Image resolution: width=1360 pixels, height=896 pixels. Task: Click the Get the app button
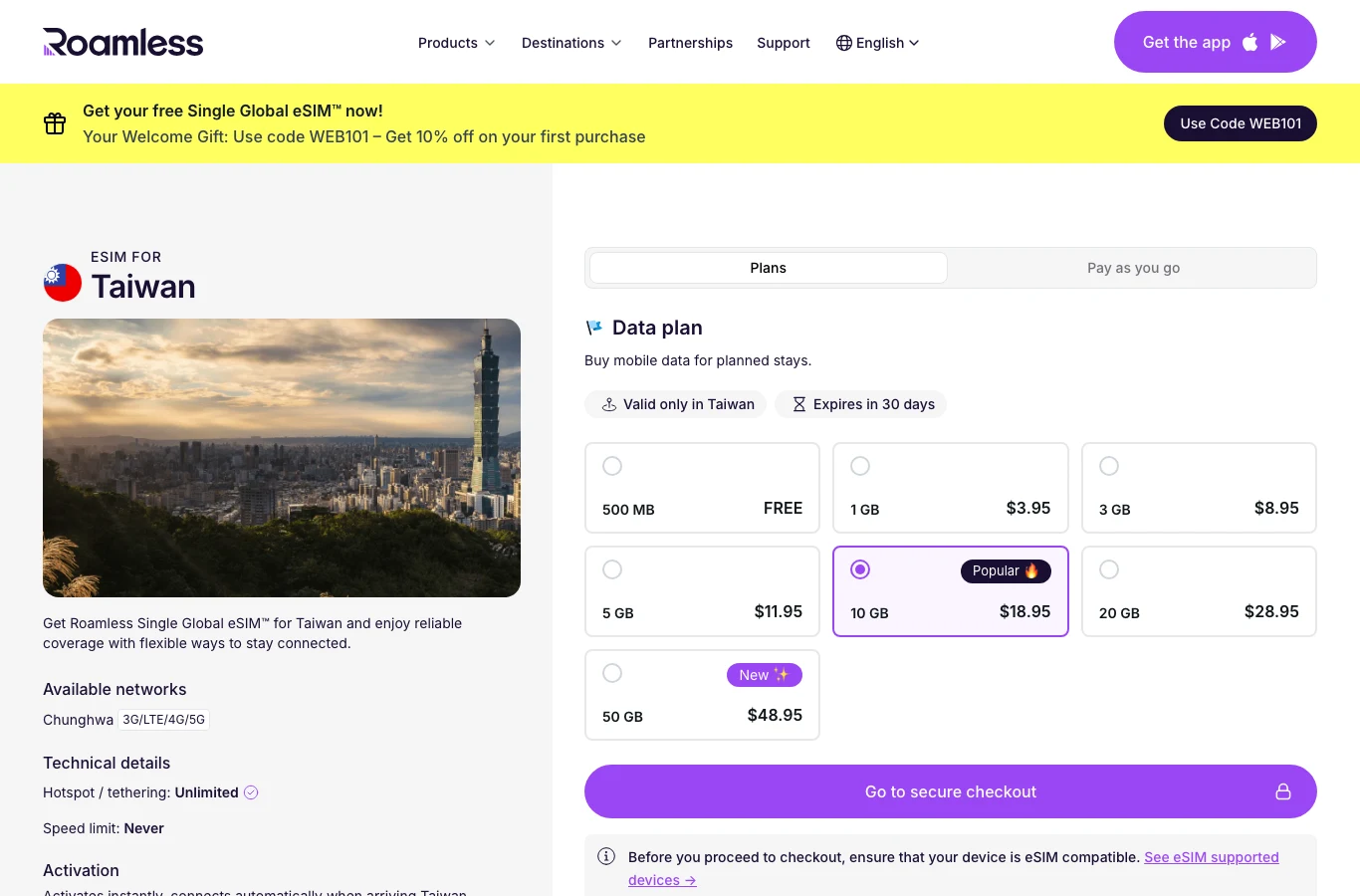tap(1215, 42)
